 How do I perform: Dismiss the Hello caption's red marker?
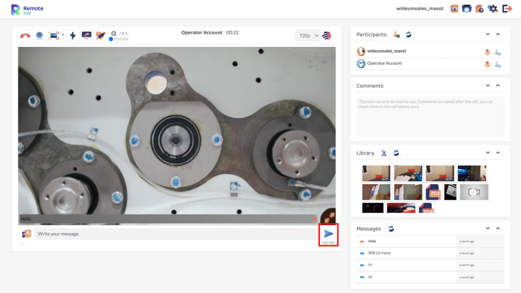315,219
